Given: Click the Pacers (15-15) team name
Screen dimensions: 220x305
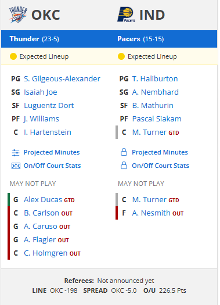Looking at the screenshot, I should coord(140,39).
